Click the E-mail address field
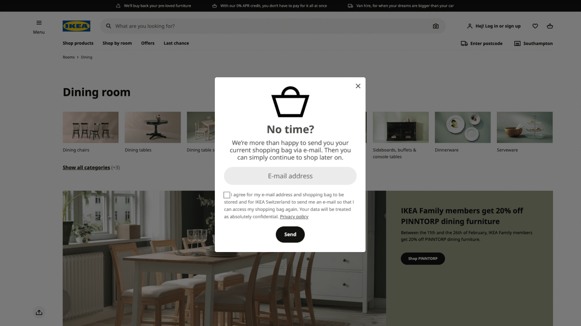 tap(290, 176)
